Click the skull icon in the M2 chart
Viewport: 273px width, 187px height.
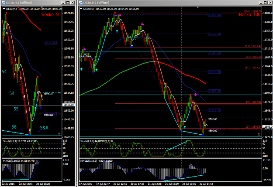(259, 134)
